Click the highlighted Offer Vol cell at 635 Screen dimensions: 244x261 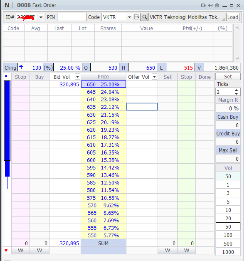[x=142, y=107]
